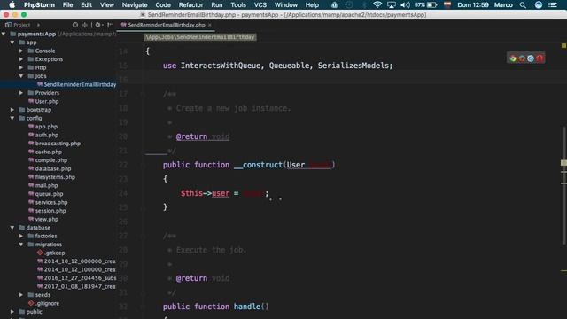Click the Siri icon in menu bar
Screen dimensions: 567x319
tap(539, 5)
